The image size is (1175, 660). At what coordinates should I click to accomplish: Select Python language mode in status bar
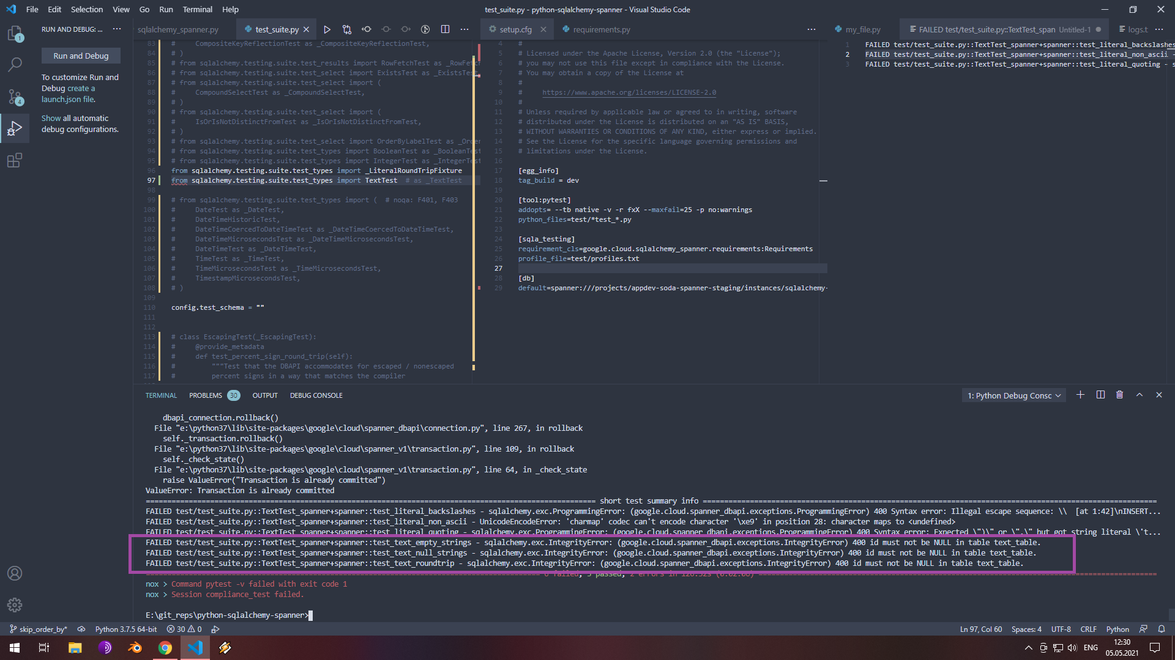[x=1117, y=629]
